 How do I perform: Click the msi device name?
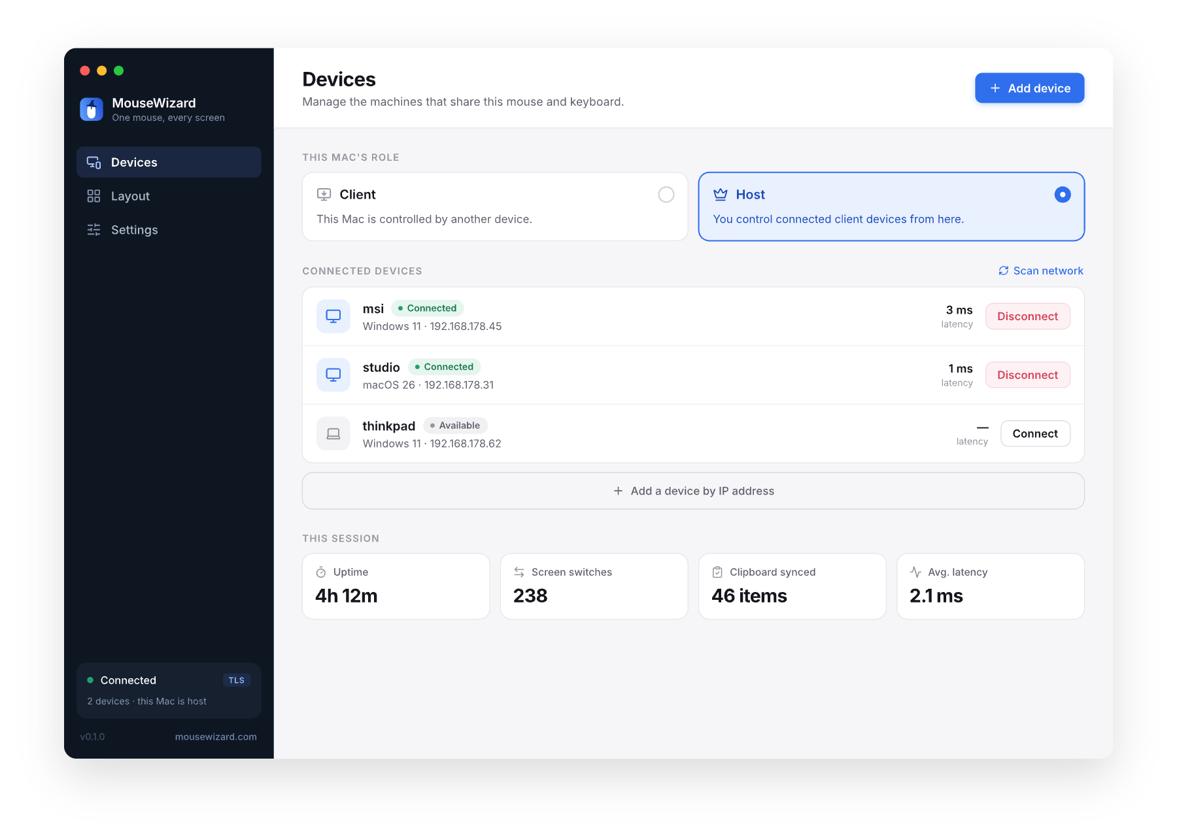pos(373,308)
